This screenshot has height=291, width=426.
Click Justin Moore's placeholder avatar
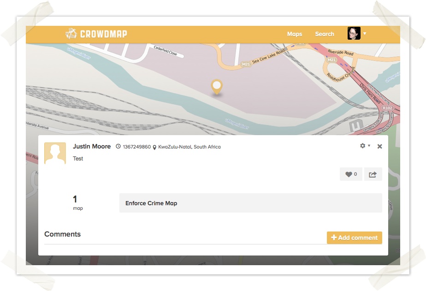[x=55, y=153]
